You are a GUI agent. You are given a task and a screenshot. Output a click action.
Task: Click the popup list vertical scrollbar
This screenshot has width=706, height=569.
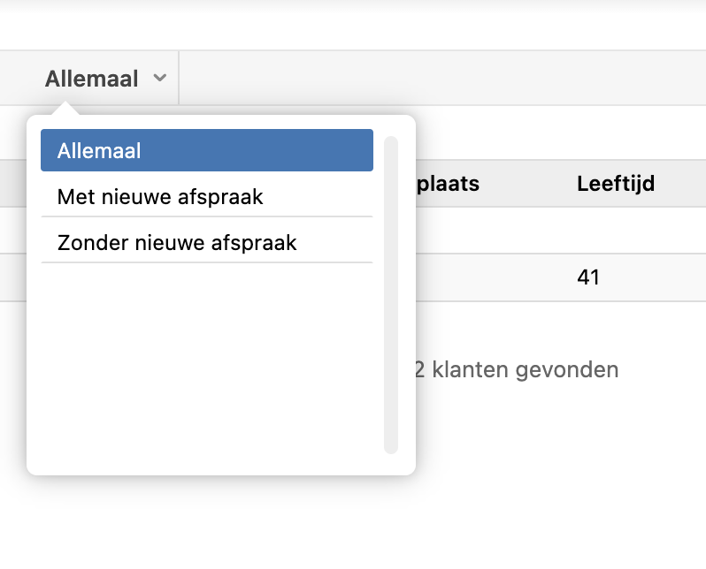coord(391,292)
